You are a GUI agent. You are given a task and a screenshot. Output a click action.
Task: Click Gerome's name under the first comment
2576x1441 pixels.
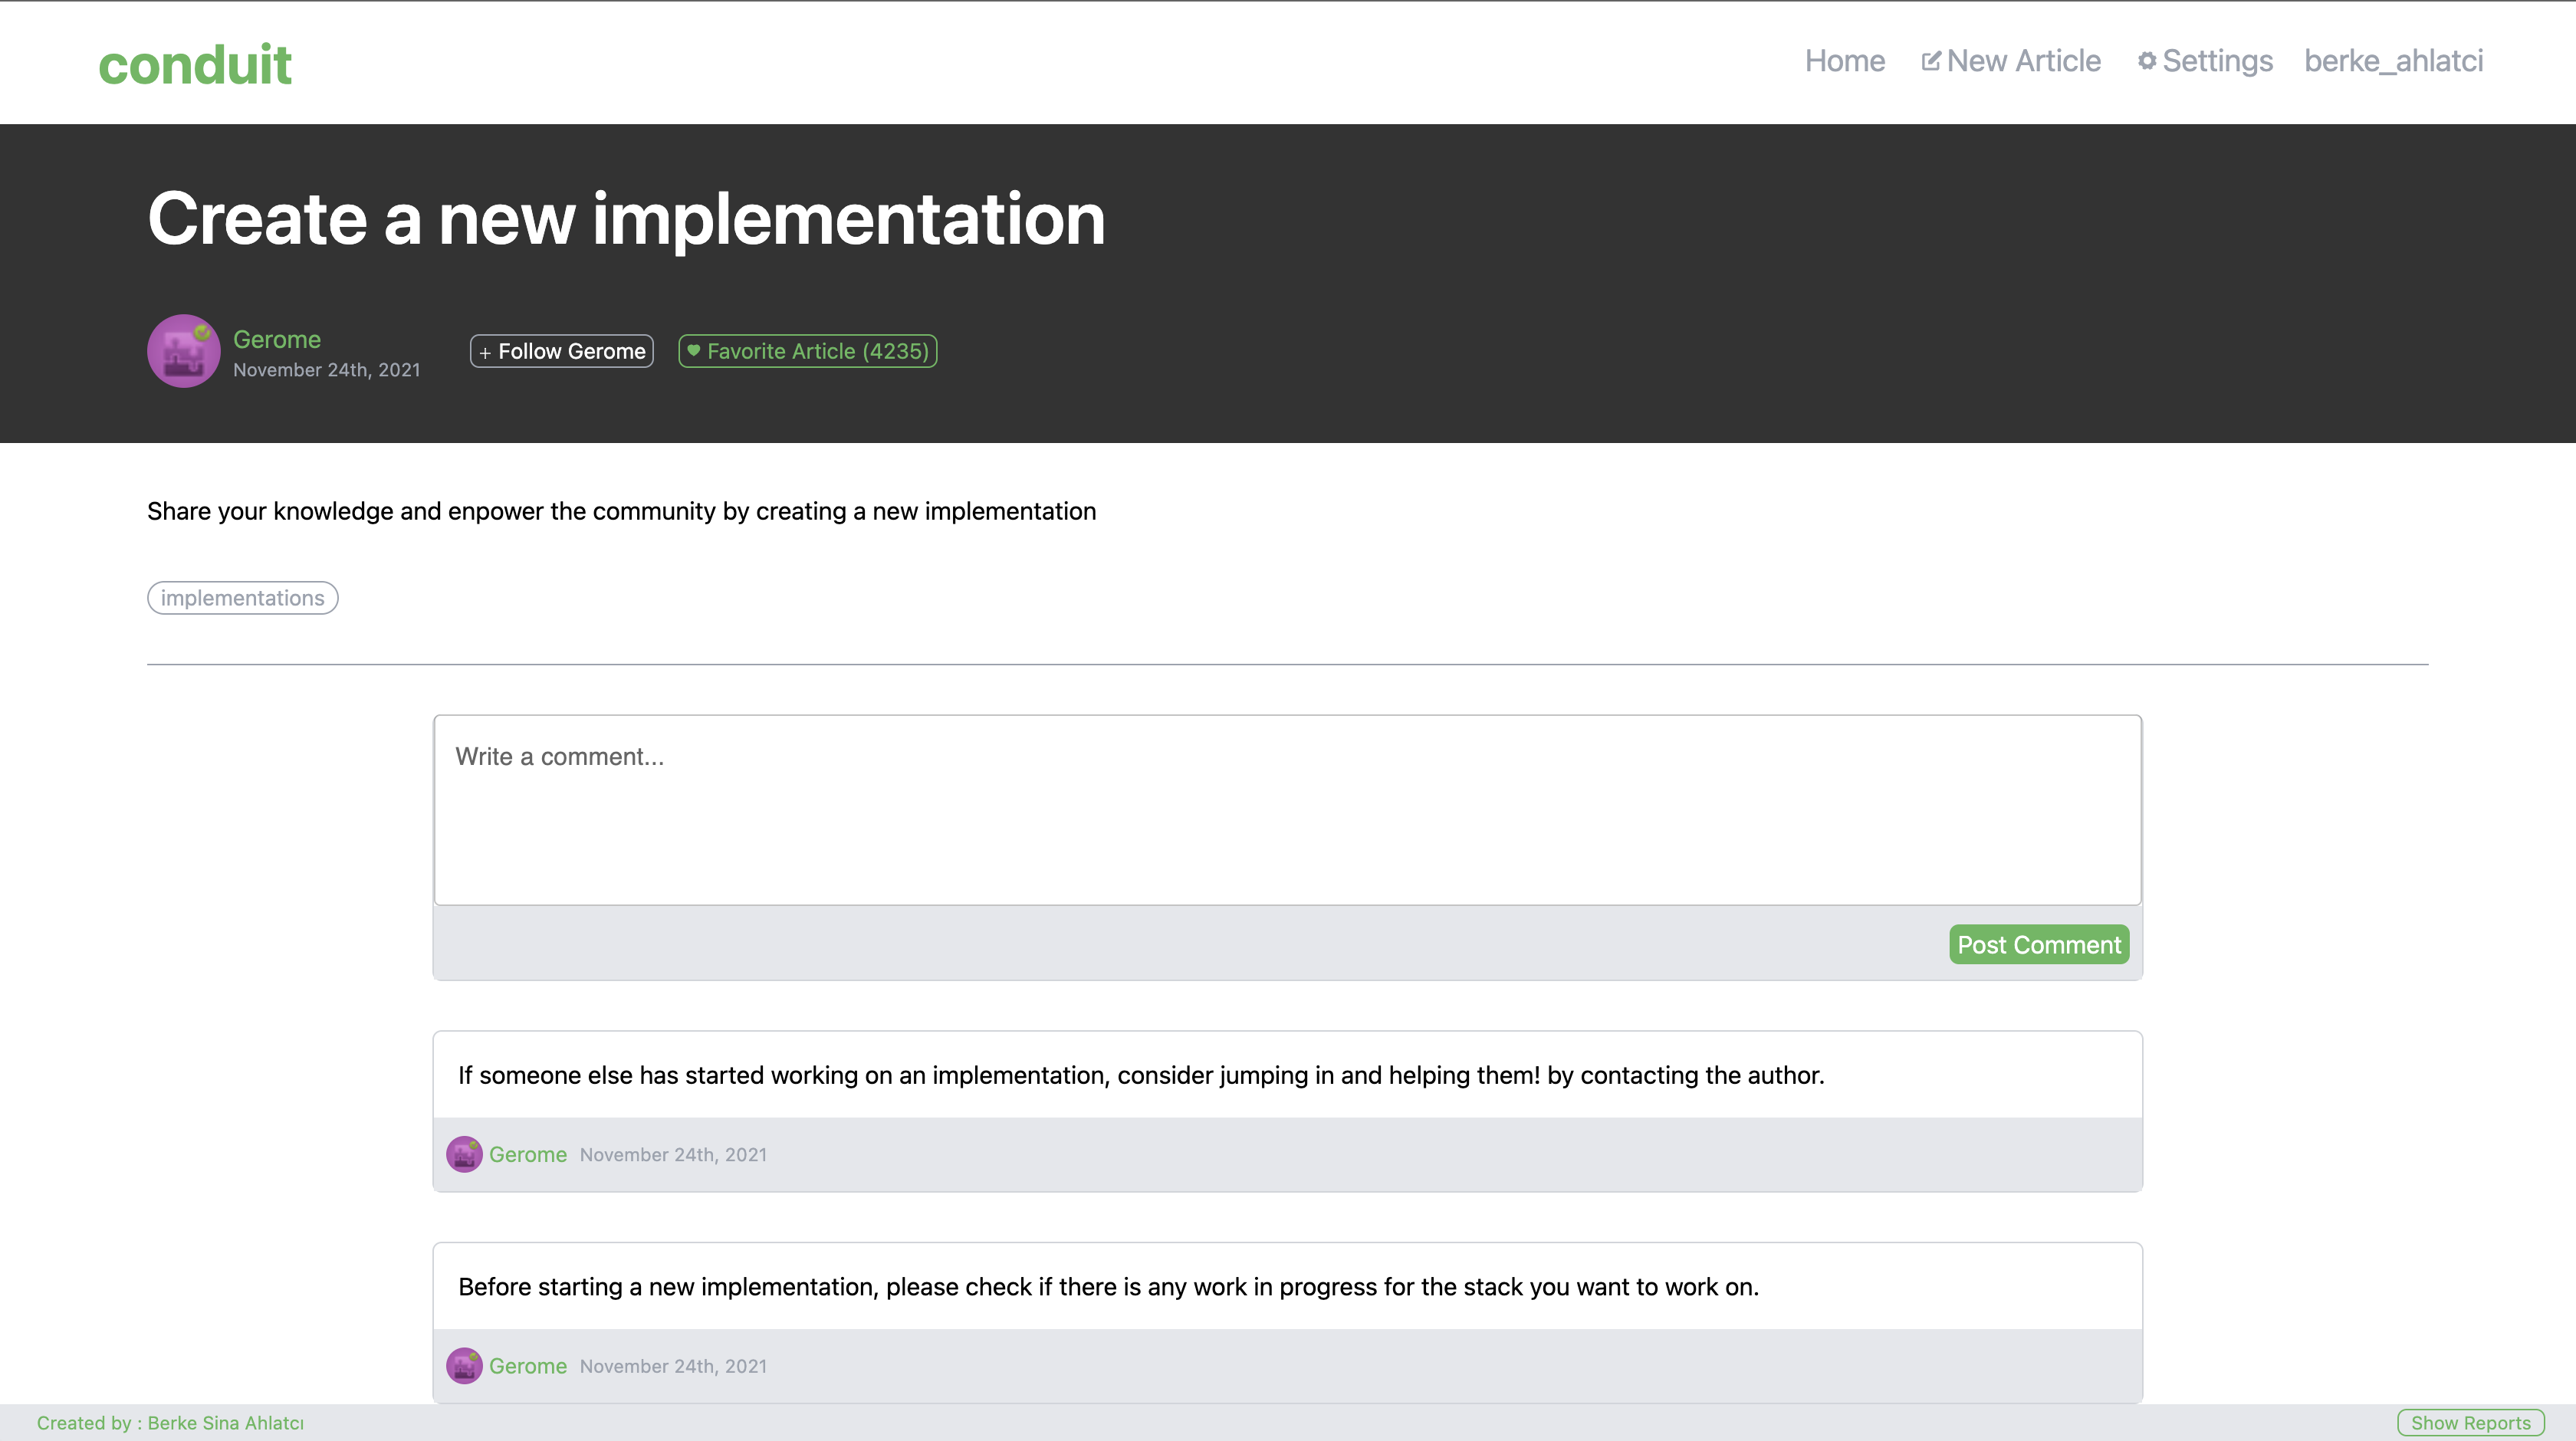point(528,1154)
